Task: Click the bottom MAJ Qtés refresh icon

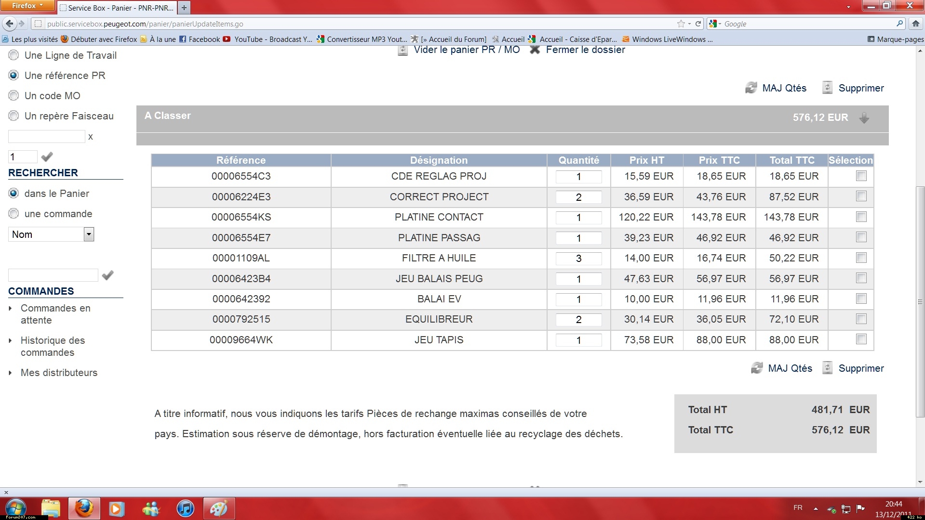Action: [757, 368]
